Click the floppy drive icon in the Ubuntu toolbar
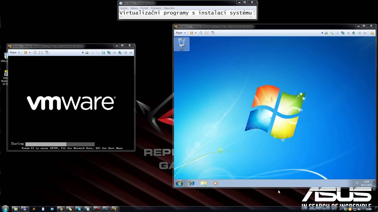This screenshot has height=212, width=378. [x=103, y=52]
